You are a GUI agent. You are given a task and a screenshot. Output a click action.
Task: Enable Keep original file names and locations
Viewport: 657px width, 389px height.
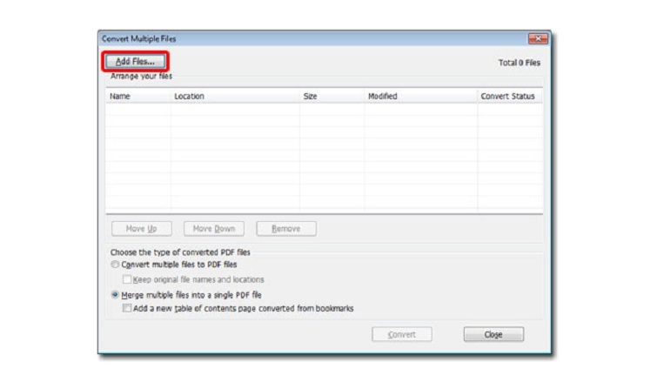pyautogui.click(x=128, y=279)
